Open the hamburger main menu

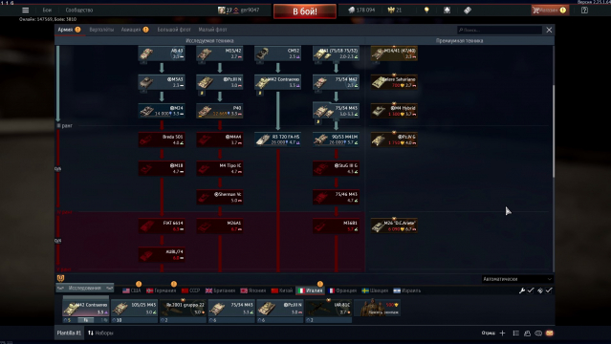pyautogui.click(x=25, y=11)
